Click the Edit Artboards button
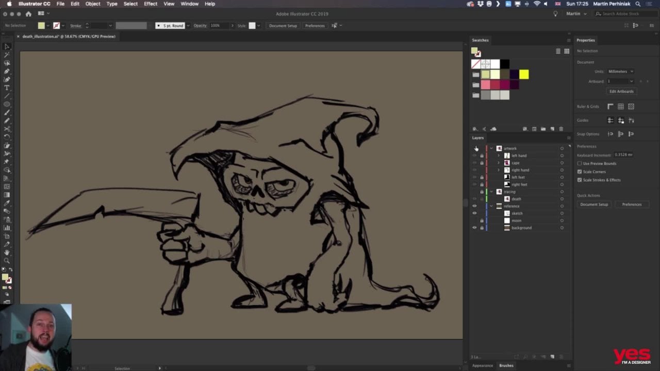 coord(621,91)
